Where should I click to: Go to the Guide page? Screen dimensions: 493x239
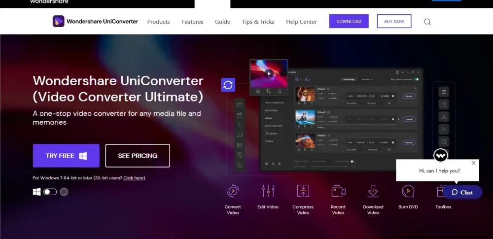coord(222,22)
